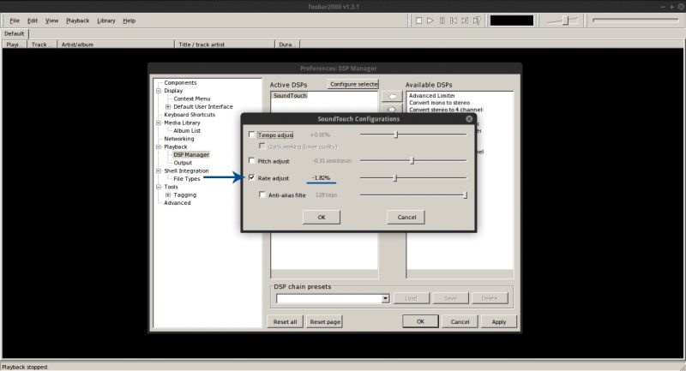686x371 pixels.
Task: Click the Pause icon in toolbar
Action: 442,21
